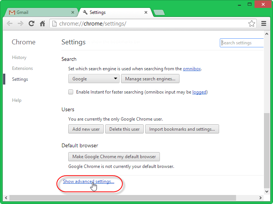Close the Settings tab
This screenshot has height=204, width=273.
click(146, 12)
